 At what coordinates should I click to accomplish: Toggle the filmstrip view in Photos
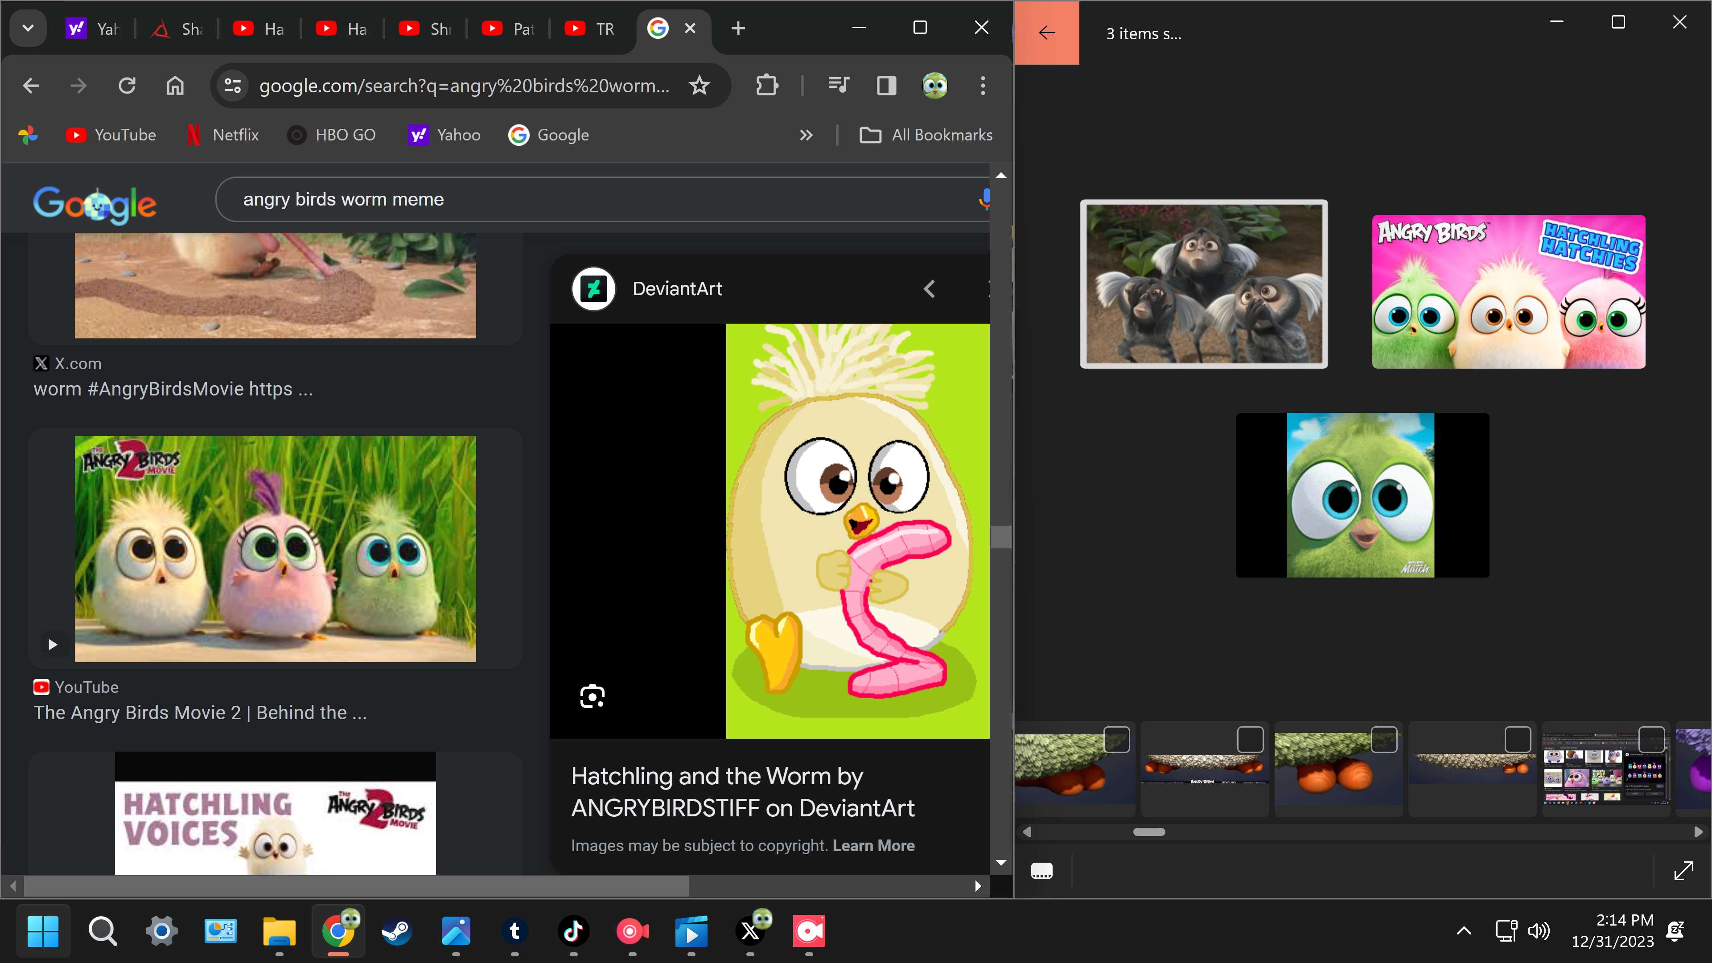point(1041,871)
